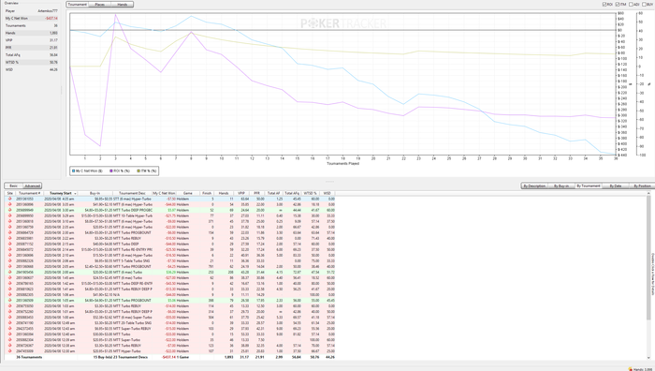The image size is (655, 371).
Task: Uncheck the ITM graph checkbox
Action: 618,4
